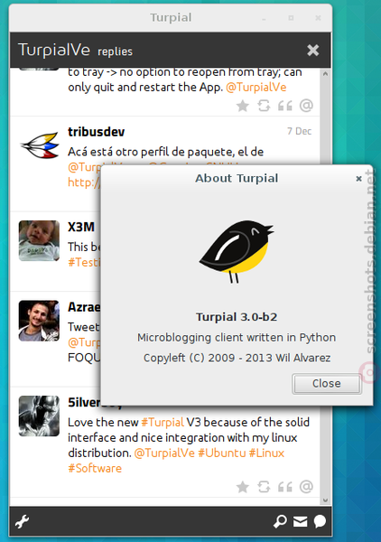
Task: Minimize the Turpial main window
Action: [264, 18]
